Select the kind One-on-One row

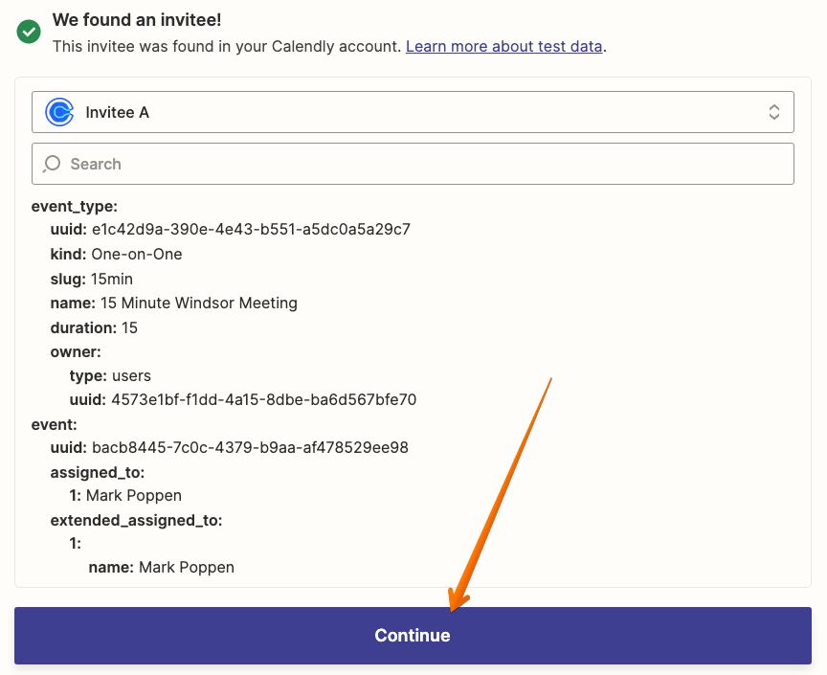click(116, 255)
